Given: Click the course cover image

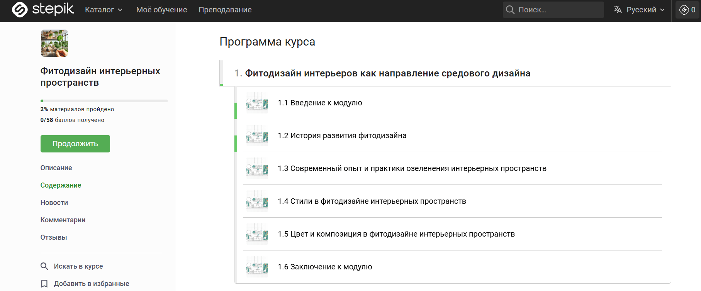Looking at the screenshot, I should (54, 43).
